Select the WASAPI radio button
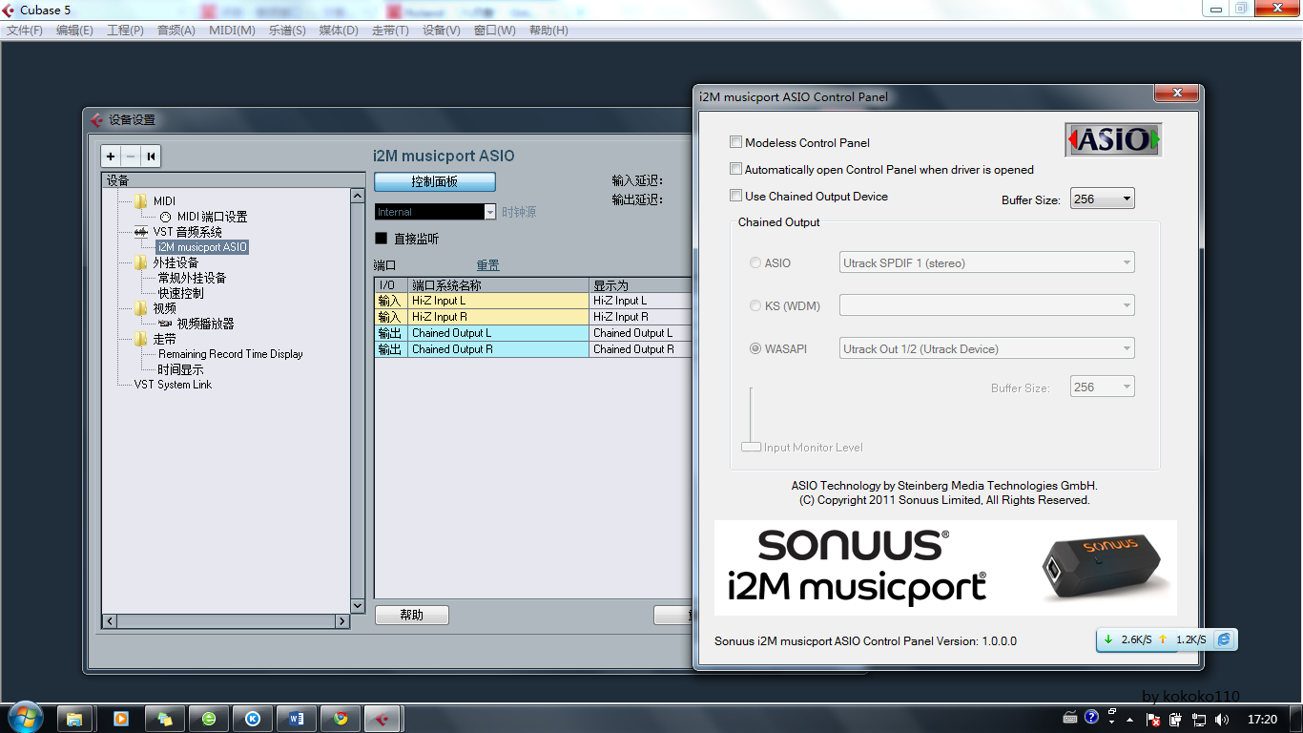Viewport: 1303px width, 733px height. coord(755,348)
